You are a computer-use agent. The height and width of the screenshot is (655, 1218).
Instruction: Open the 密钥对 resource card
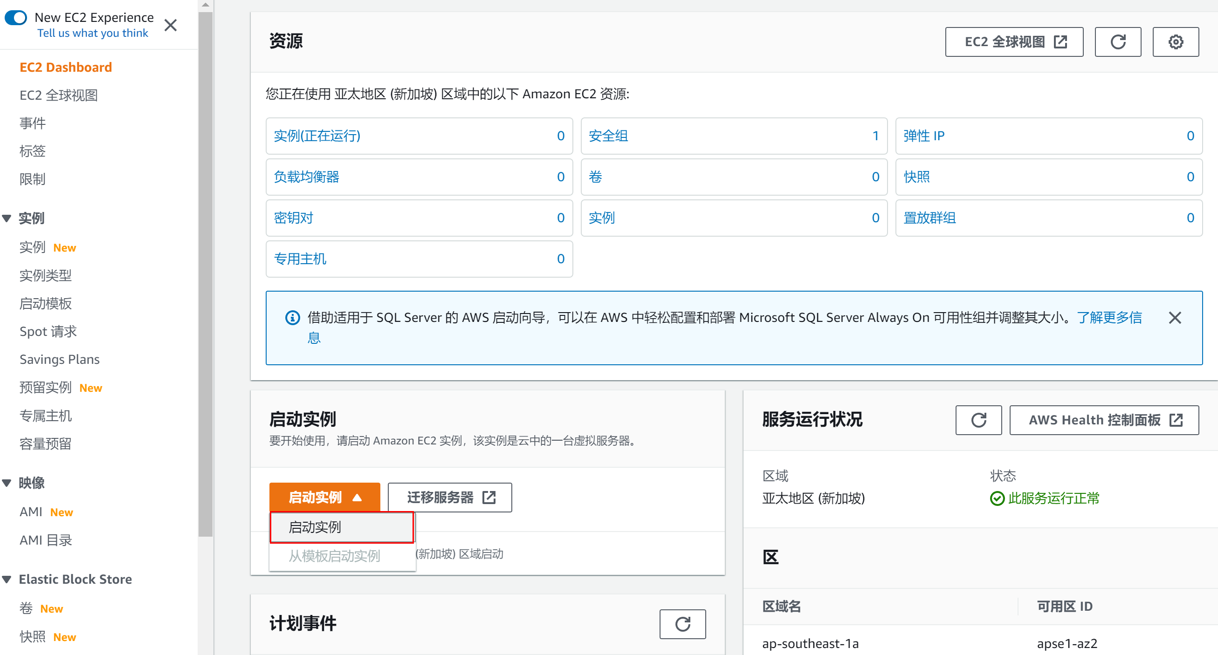[420, 218]
